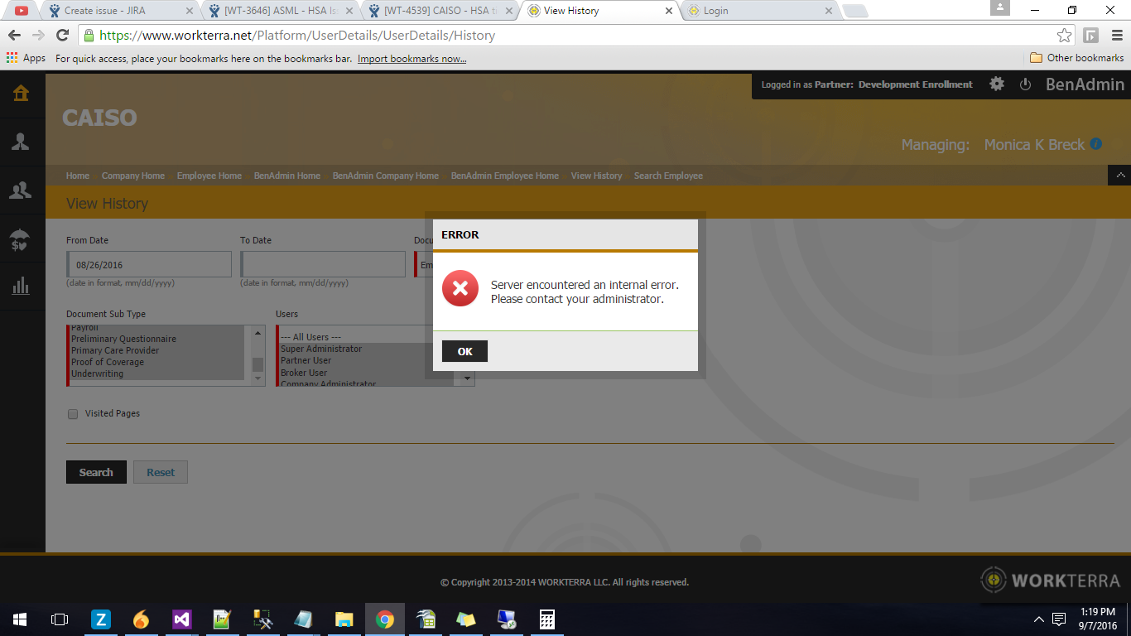The image size is (1131, 636).
Task: Open the single user sidebar icon
Action: click(21, 142)
